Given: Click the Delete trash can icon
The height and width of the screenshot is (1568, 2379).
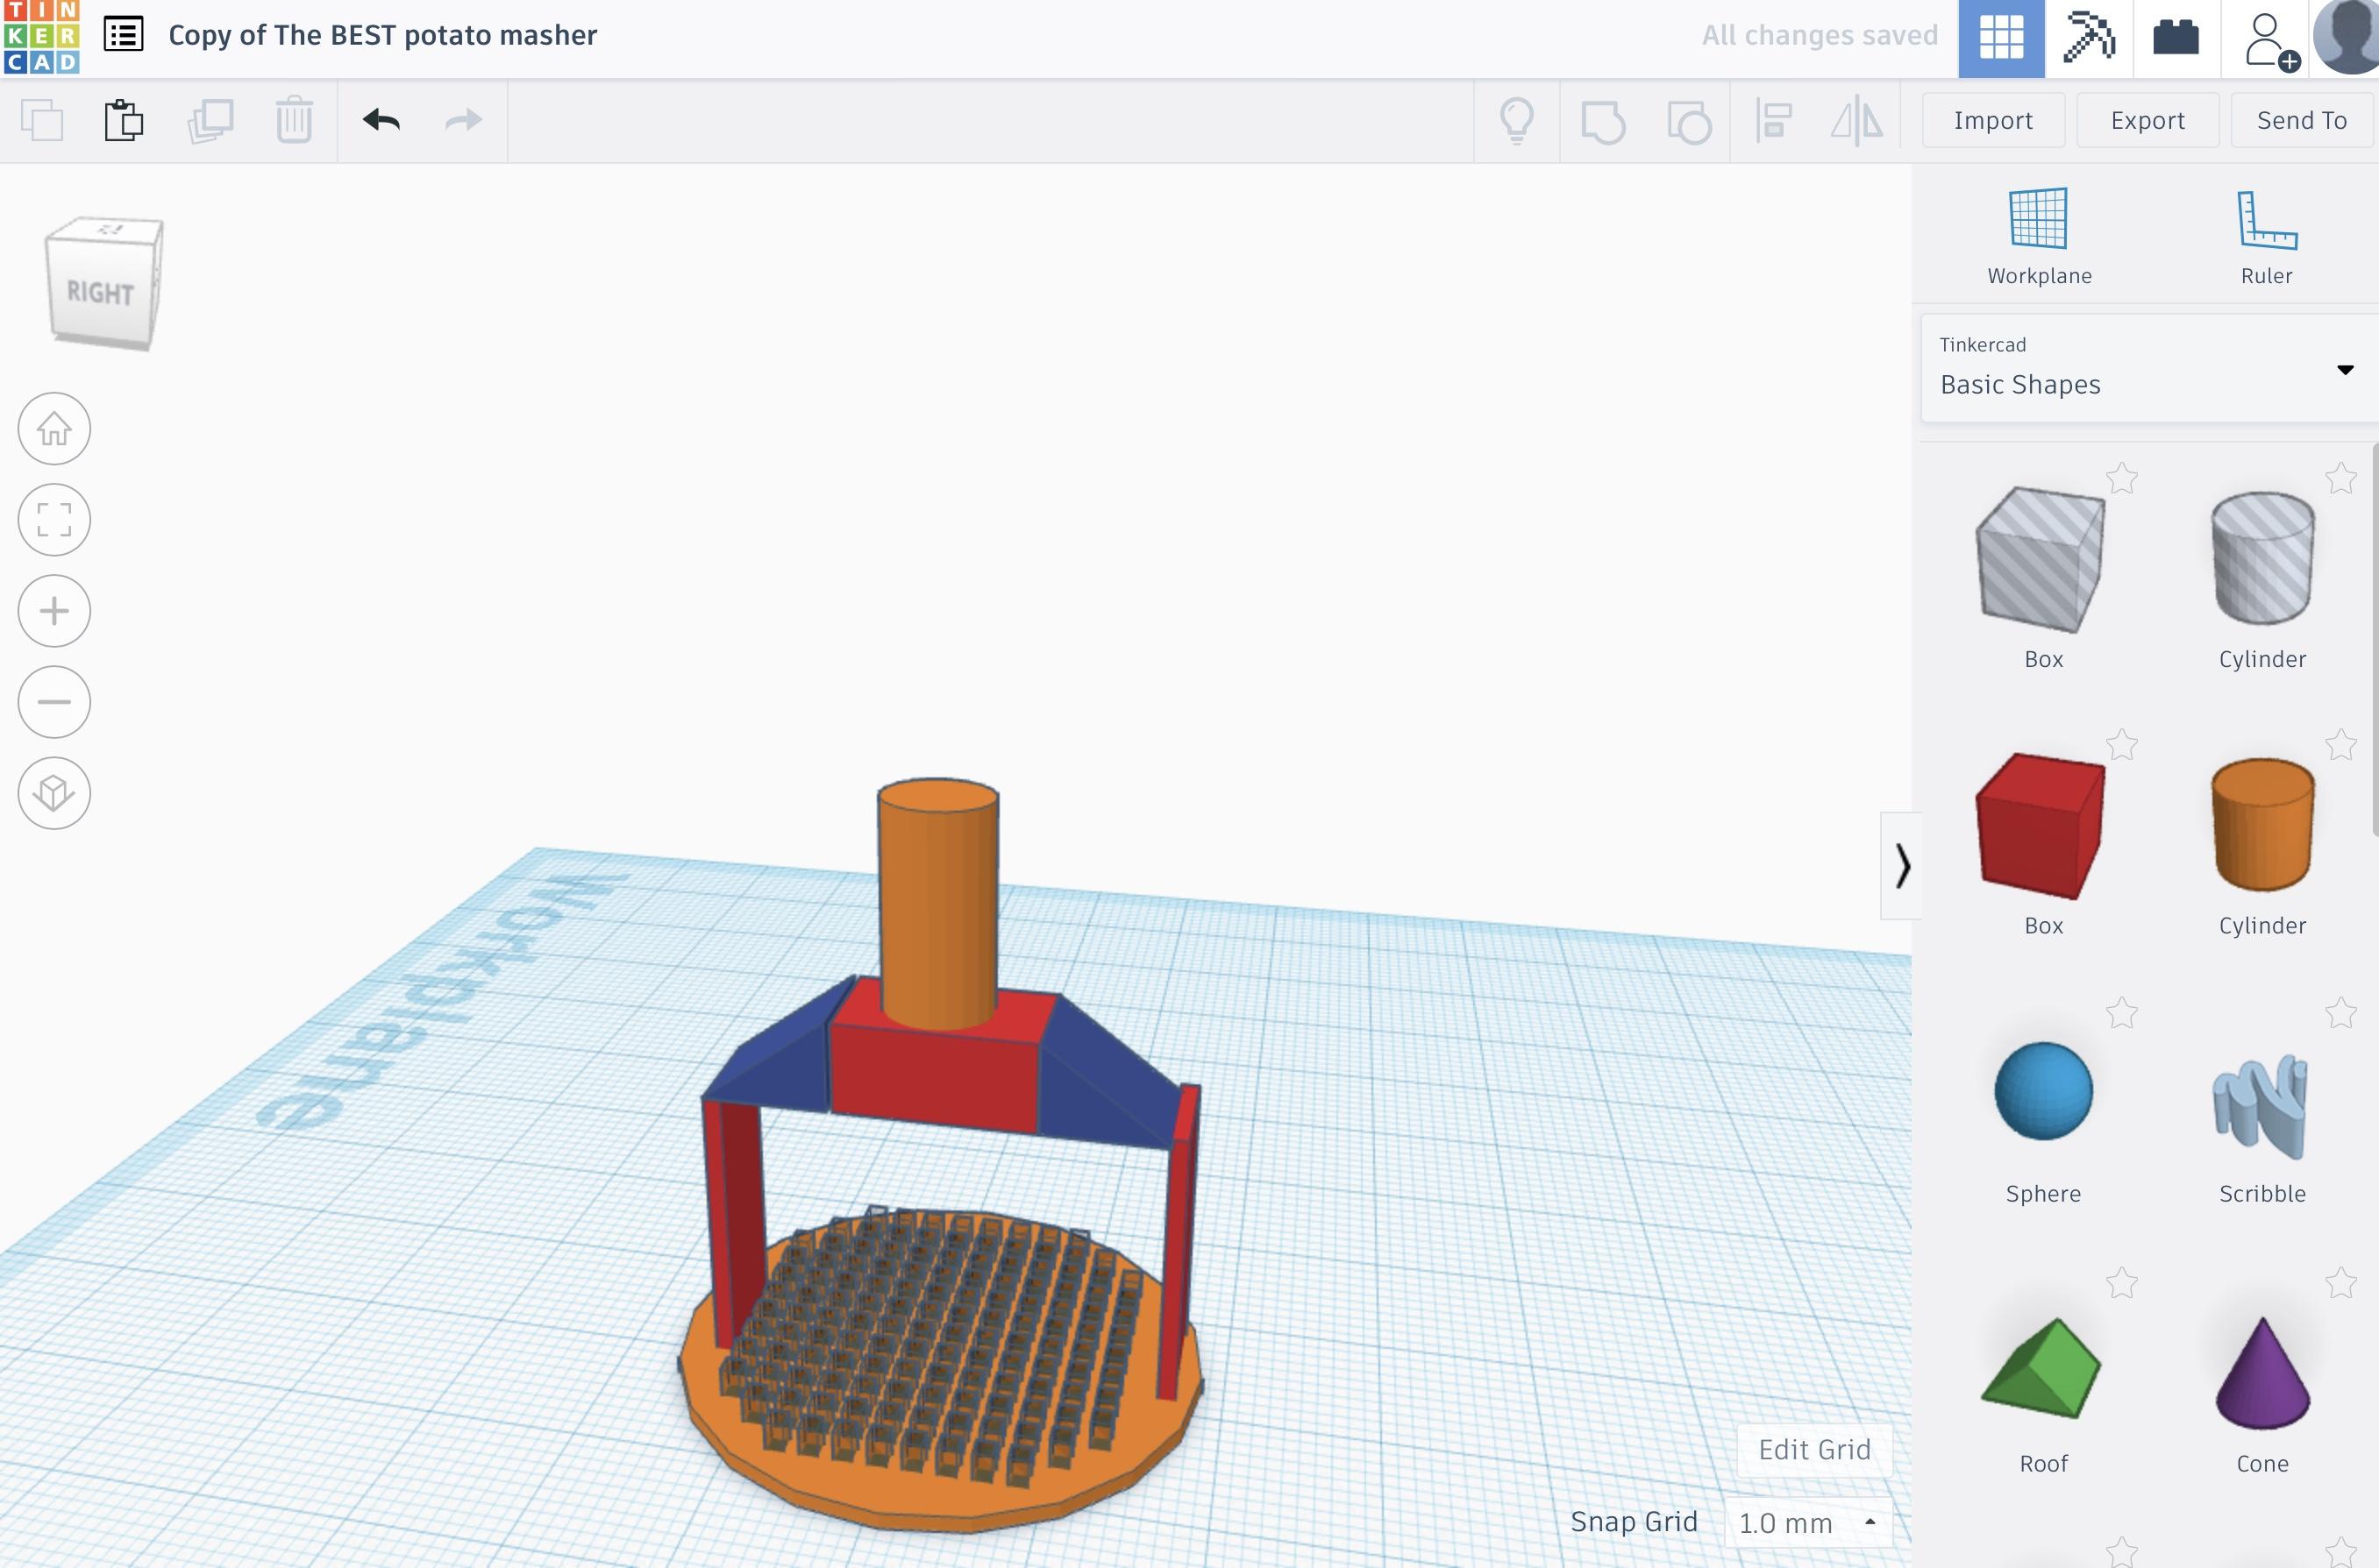Looking at the screenshot, I should [x=294, y=121].
